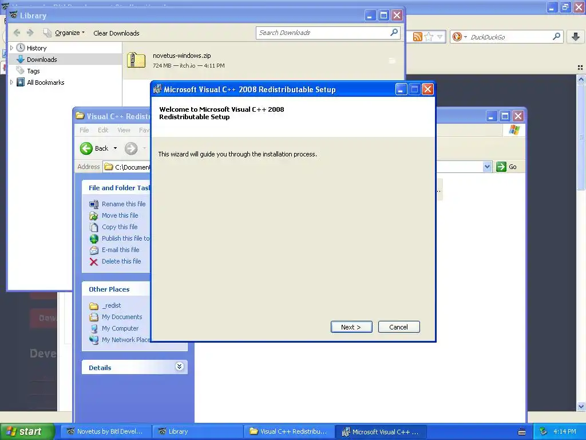The width and height of the screenshot is (586, 440).
Task: Expand the History tree item
Action: click(11, 48)
